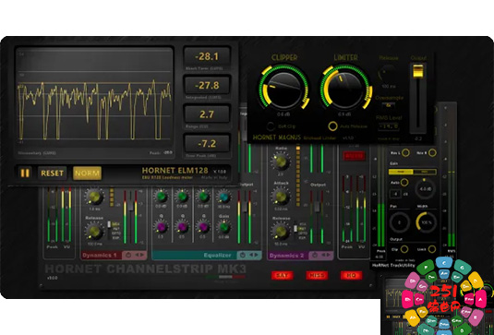Click the first purple Q knob

161,226
